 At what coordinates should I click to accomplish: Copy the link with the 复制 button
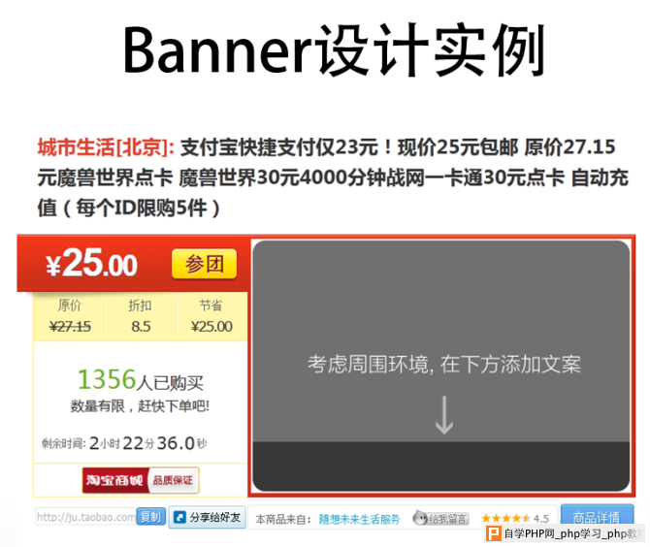[151, 517]
